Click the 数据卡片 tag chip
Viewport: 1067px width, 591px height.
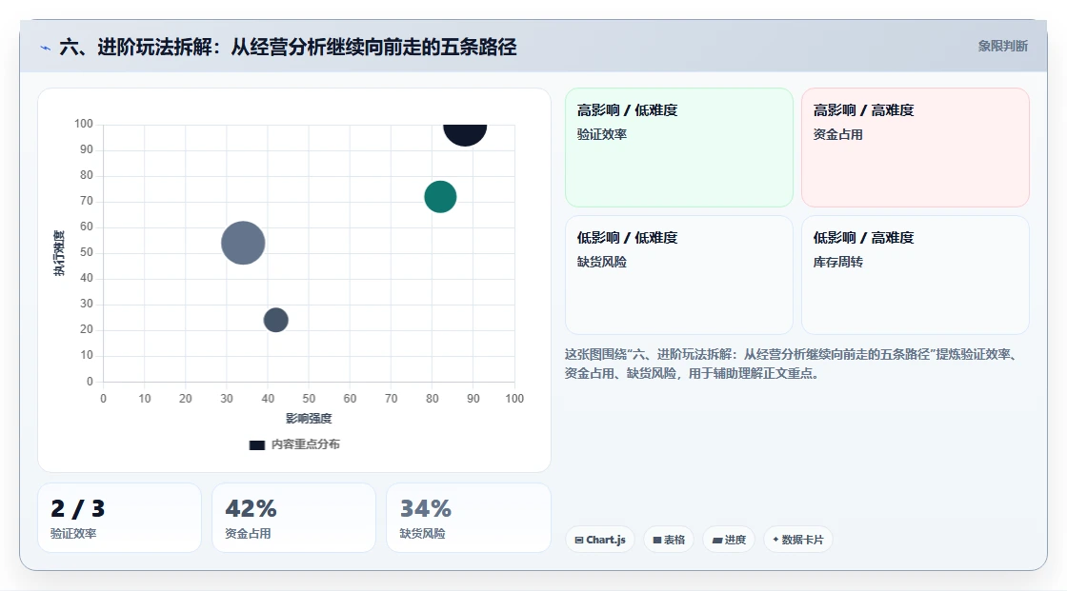pos(797,540)
